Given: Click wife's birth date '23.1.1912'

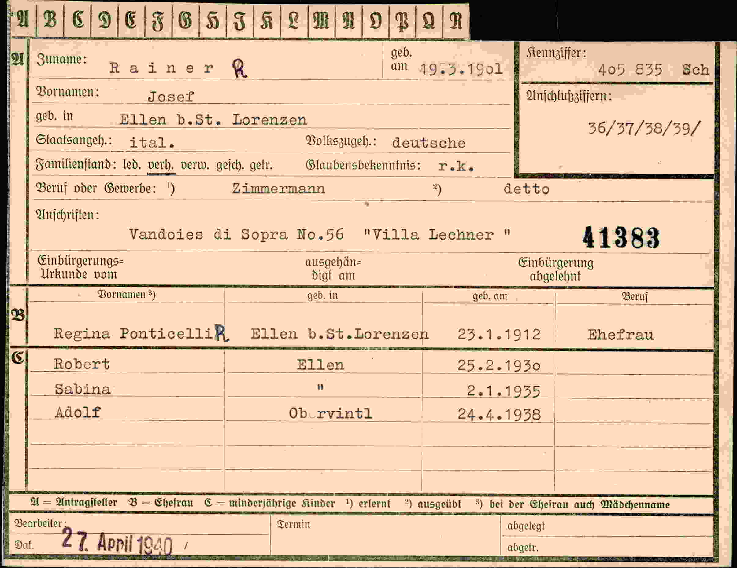Looking at the screenshot, I should pyautogui.click(x=499, y=334).
